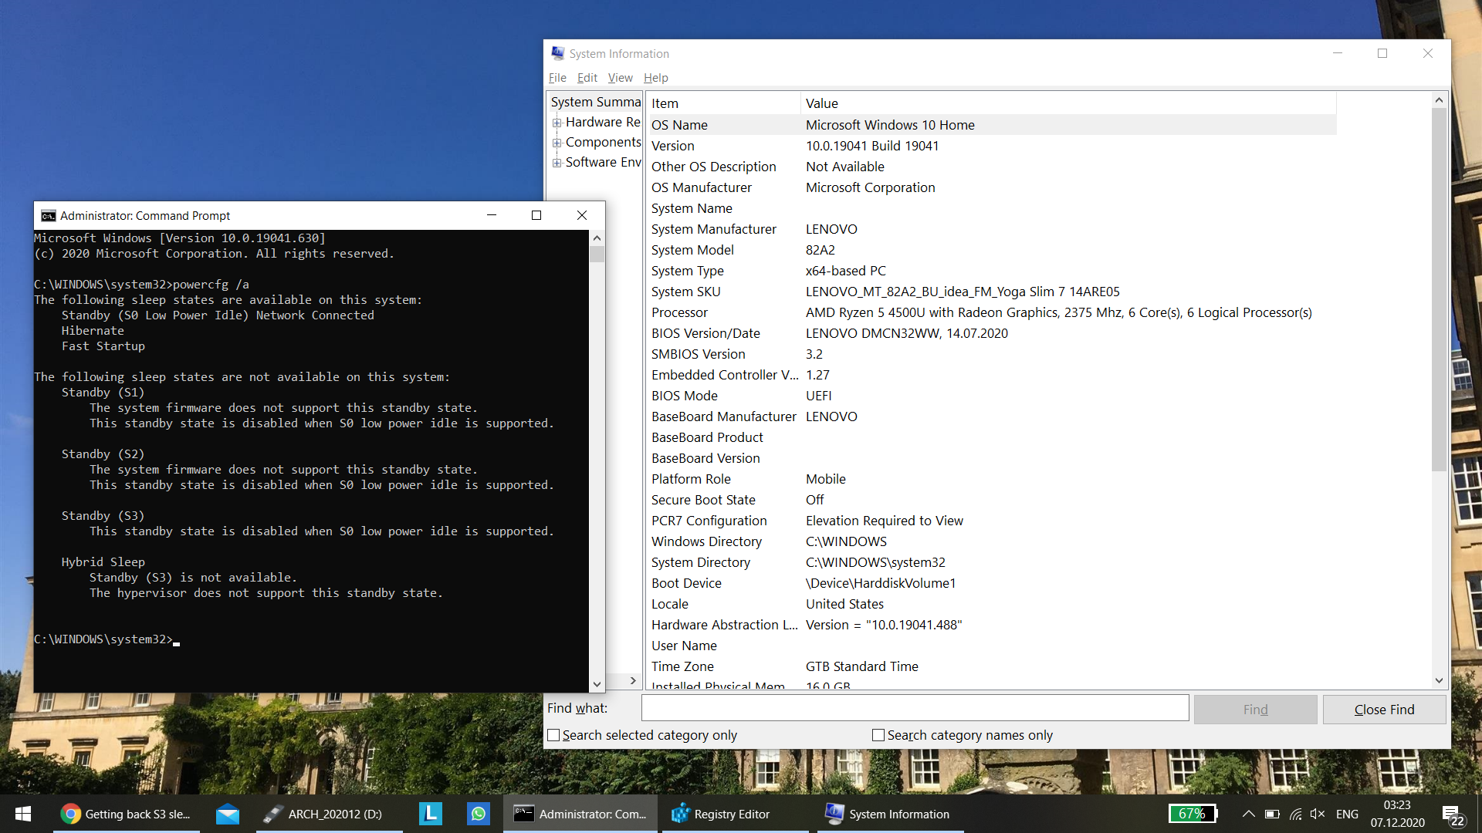Expand the Components tree node
The image size is (1482, 833).
click(x=557, y=143)
